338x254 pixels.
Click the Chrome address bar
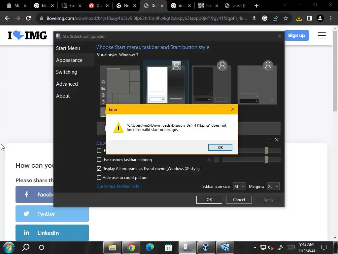[x=147, y=19]
